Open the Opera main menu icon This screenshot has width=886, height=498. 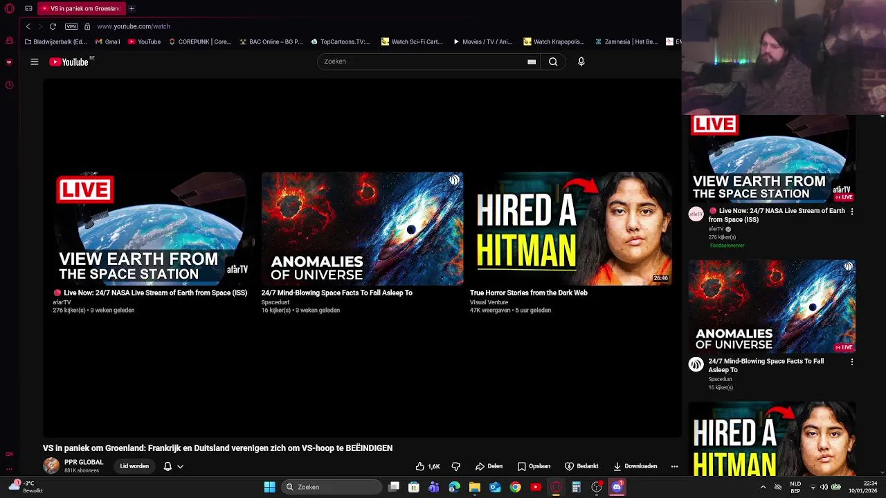[10, 8]
